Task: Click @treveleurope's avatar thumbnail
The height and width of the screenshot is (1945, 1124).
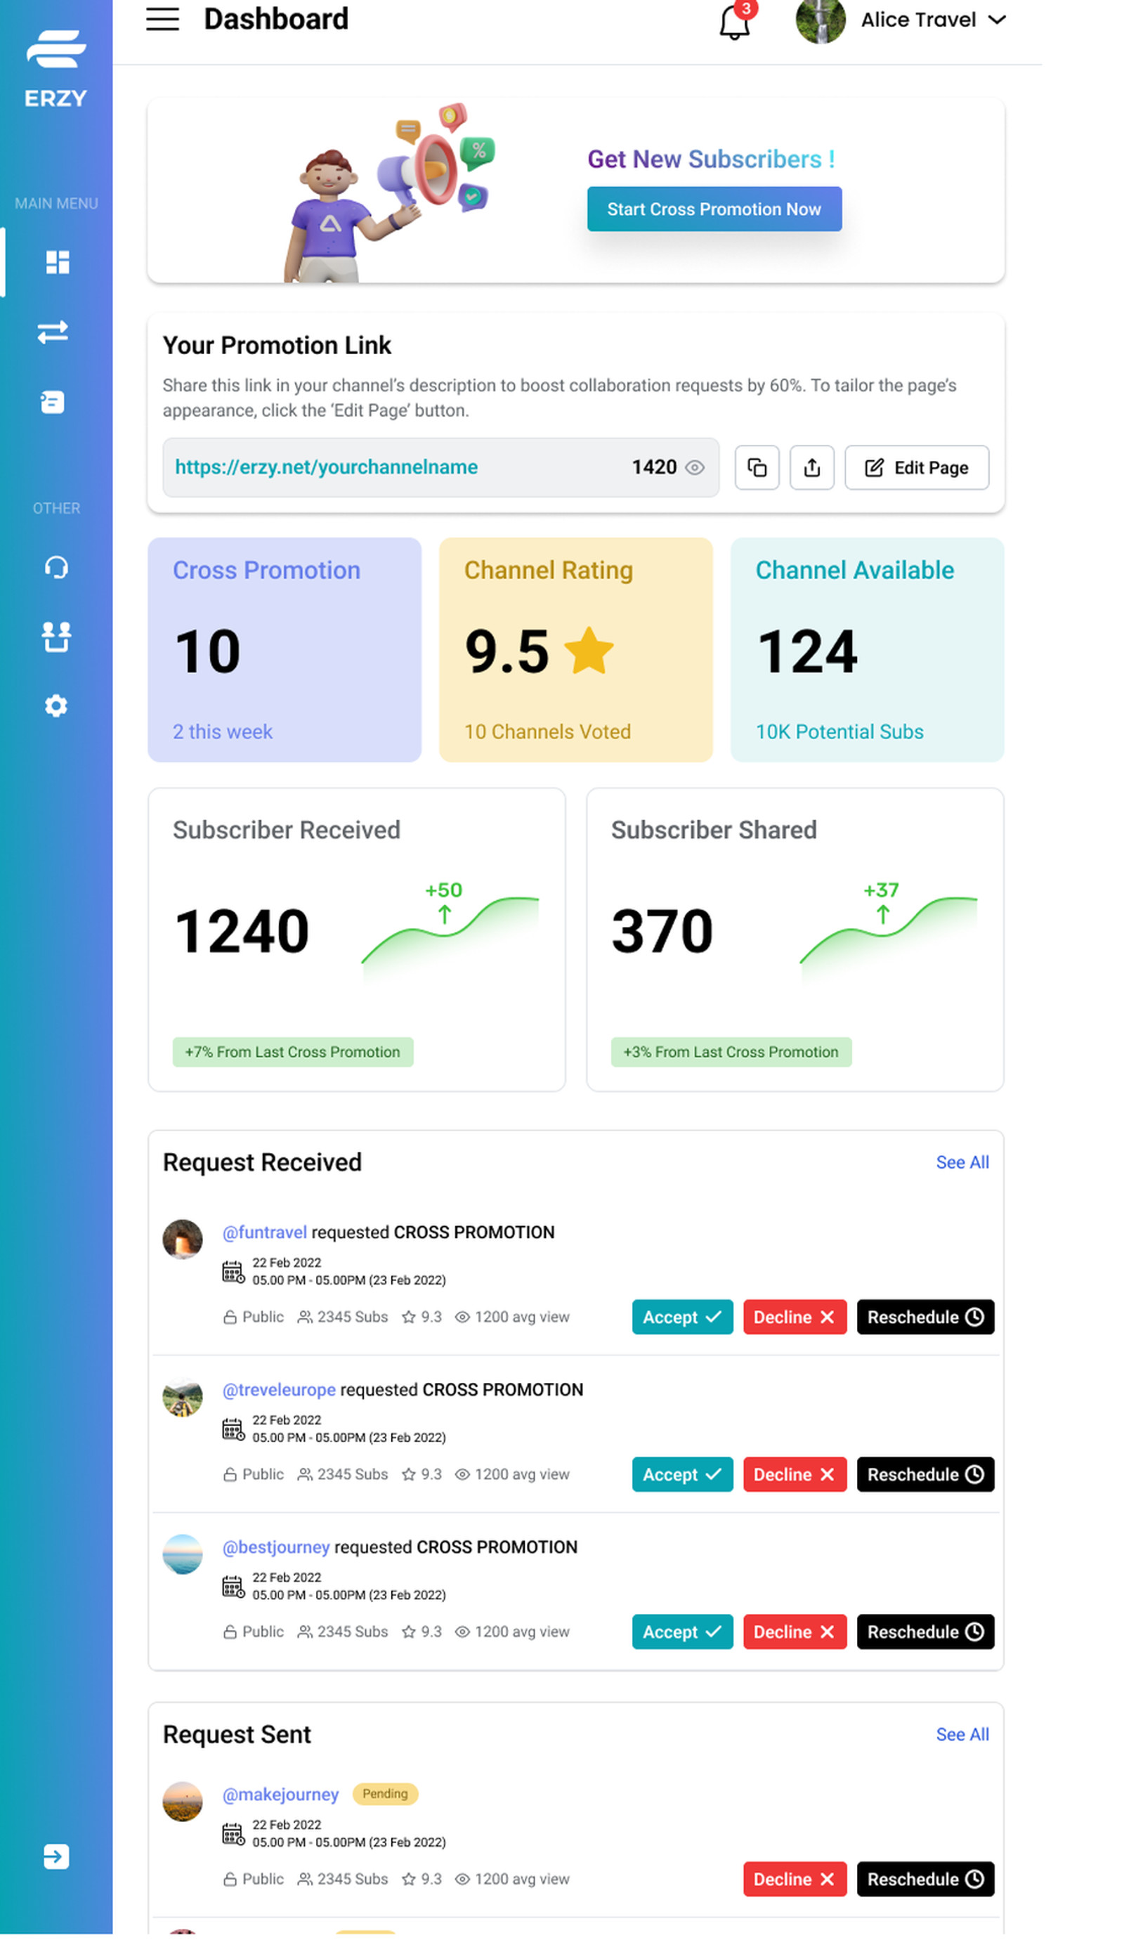Action: click(x=183, y=1396)
